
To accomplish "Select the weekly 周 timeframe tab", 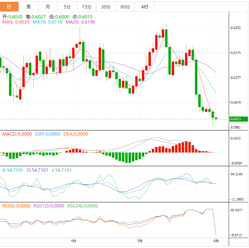I will (28, 7).
